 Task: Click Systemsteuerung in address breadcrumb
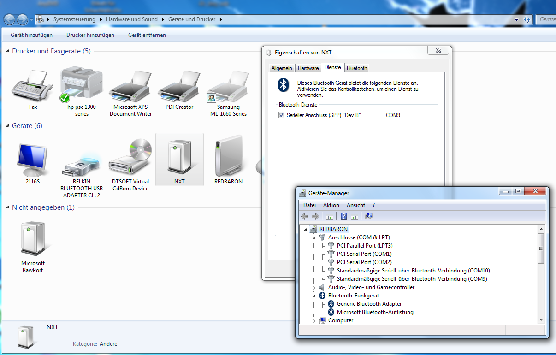point(74,19)
